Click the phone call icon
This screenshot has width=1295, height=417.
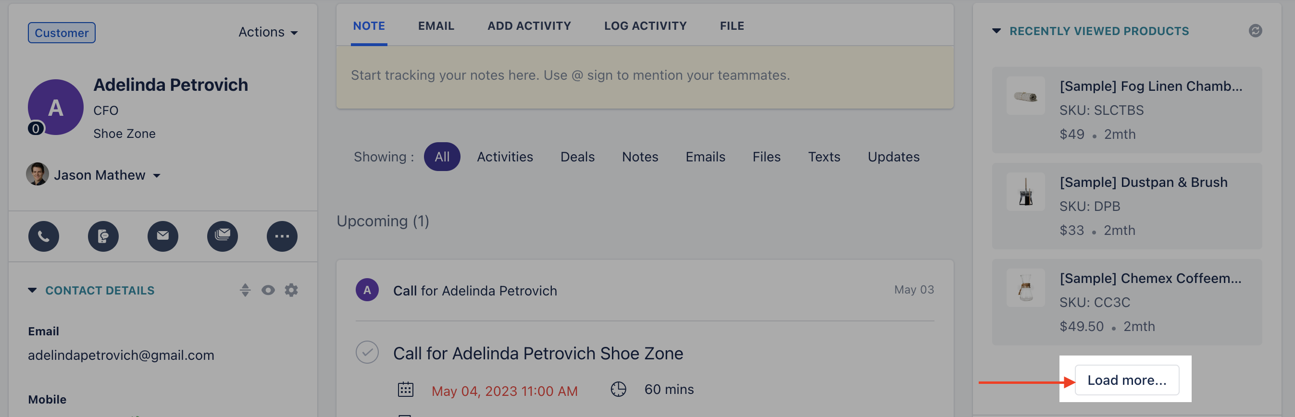[x=44, y=236]
